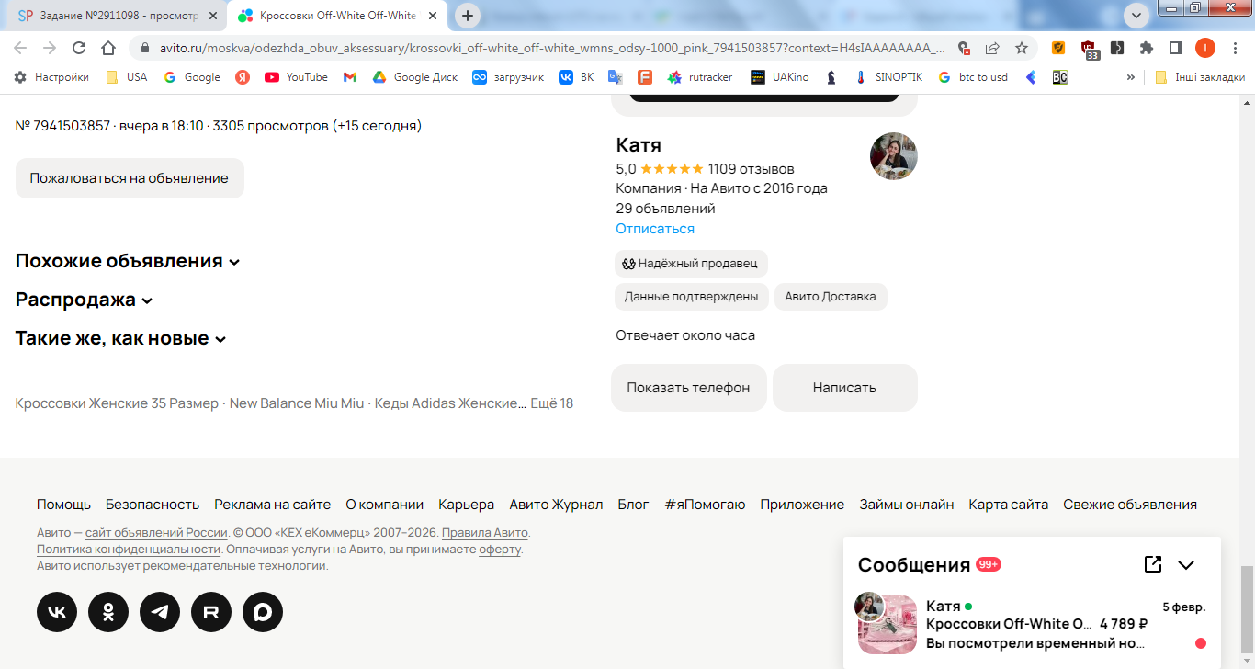The width and height of the screenshot is (1255, 669).
Task: Open the Авито Журнал footer link
Action: [556, 505]
